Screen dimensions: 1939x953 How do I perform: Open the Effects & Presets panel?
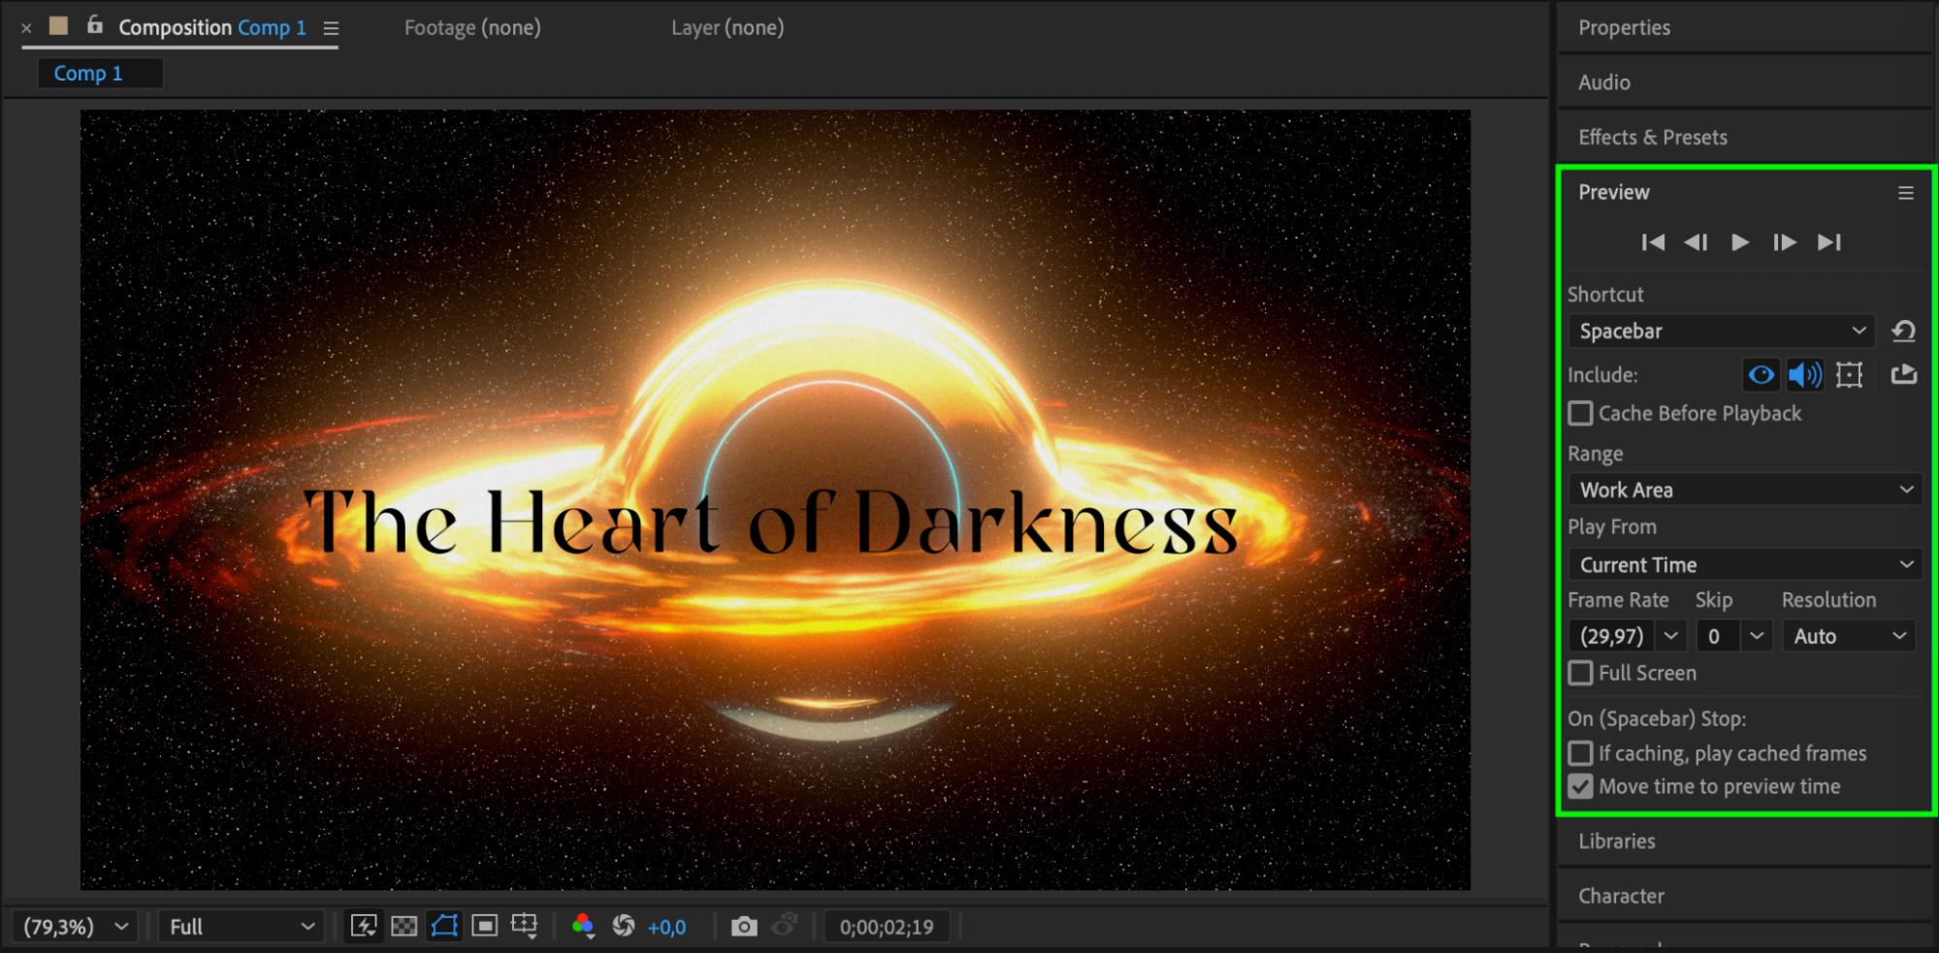point(1653,138)
